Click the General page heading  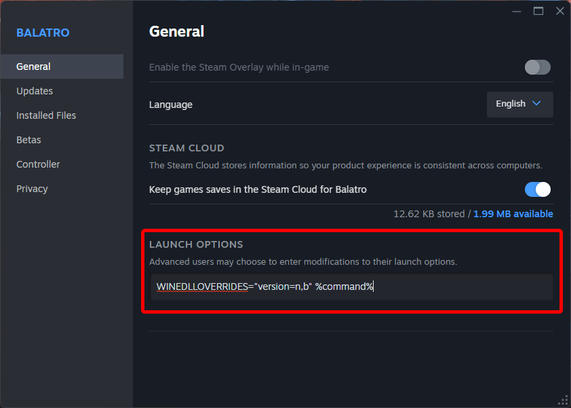pos(176,31)
